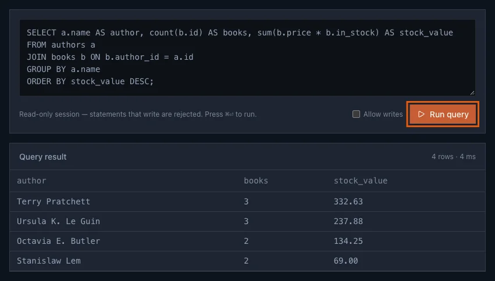Click the Read-only session hint text

click(138, 114)
